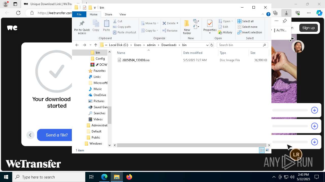Click Select all in ribbon
Screen dimensions: 325x182
click(x=246, y=21)
